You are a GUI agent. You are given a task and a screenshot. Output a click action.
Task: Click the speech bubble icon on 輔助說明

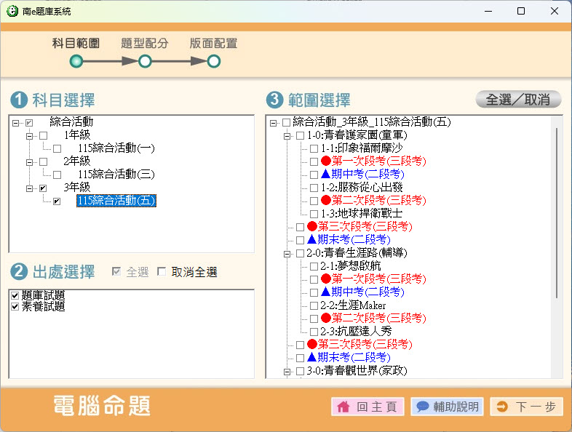(x=422, y=407)
